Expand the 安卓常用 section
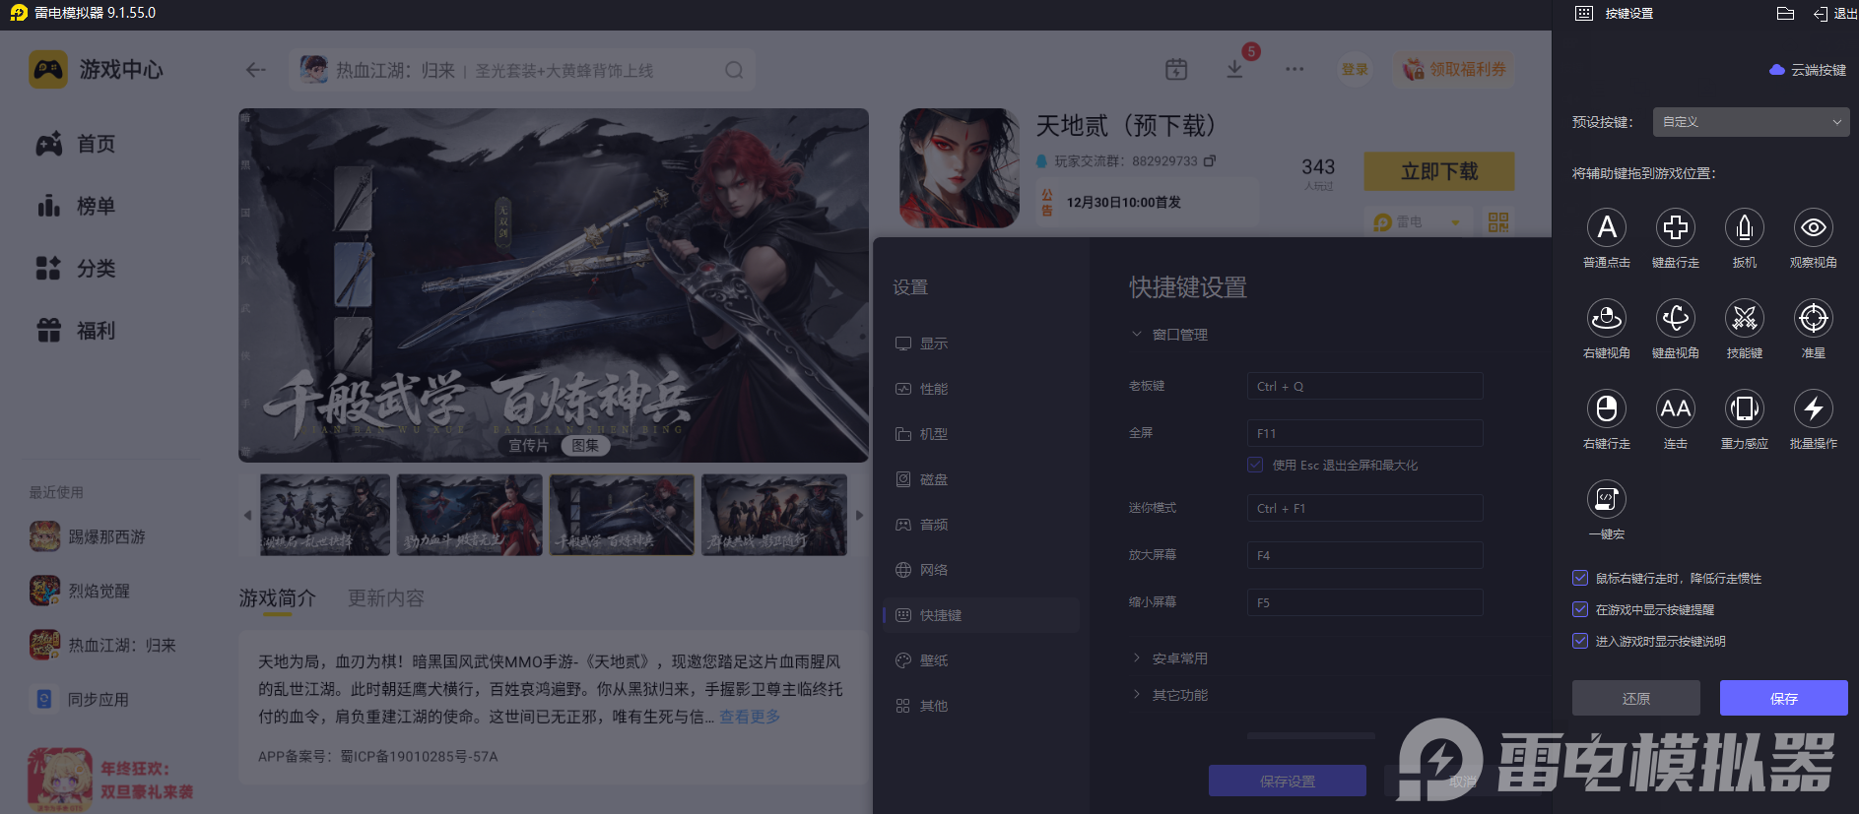This screenshot has width=1859, height=814. 1136,658
